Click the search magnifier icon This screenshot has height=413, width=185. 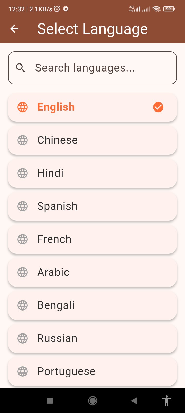pos(21,68)
